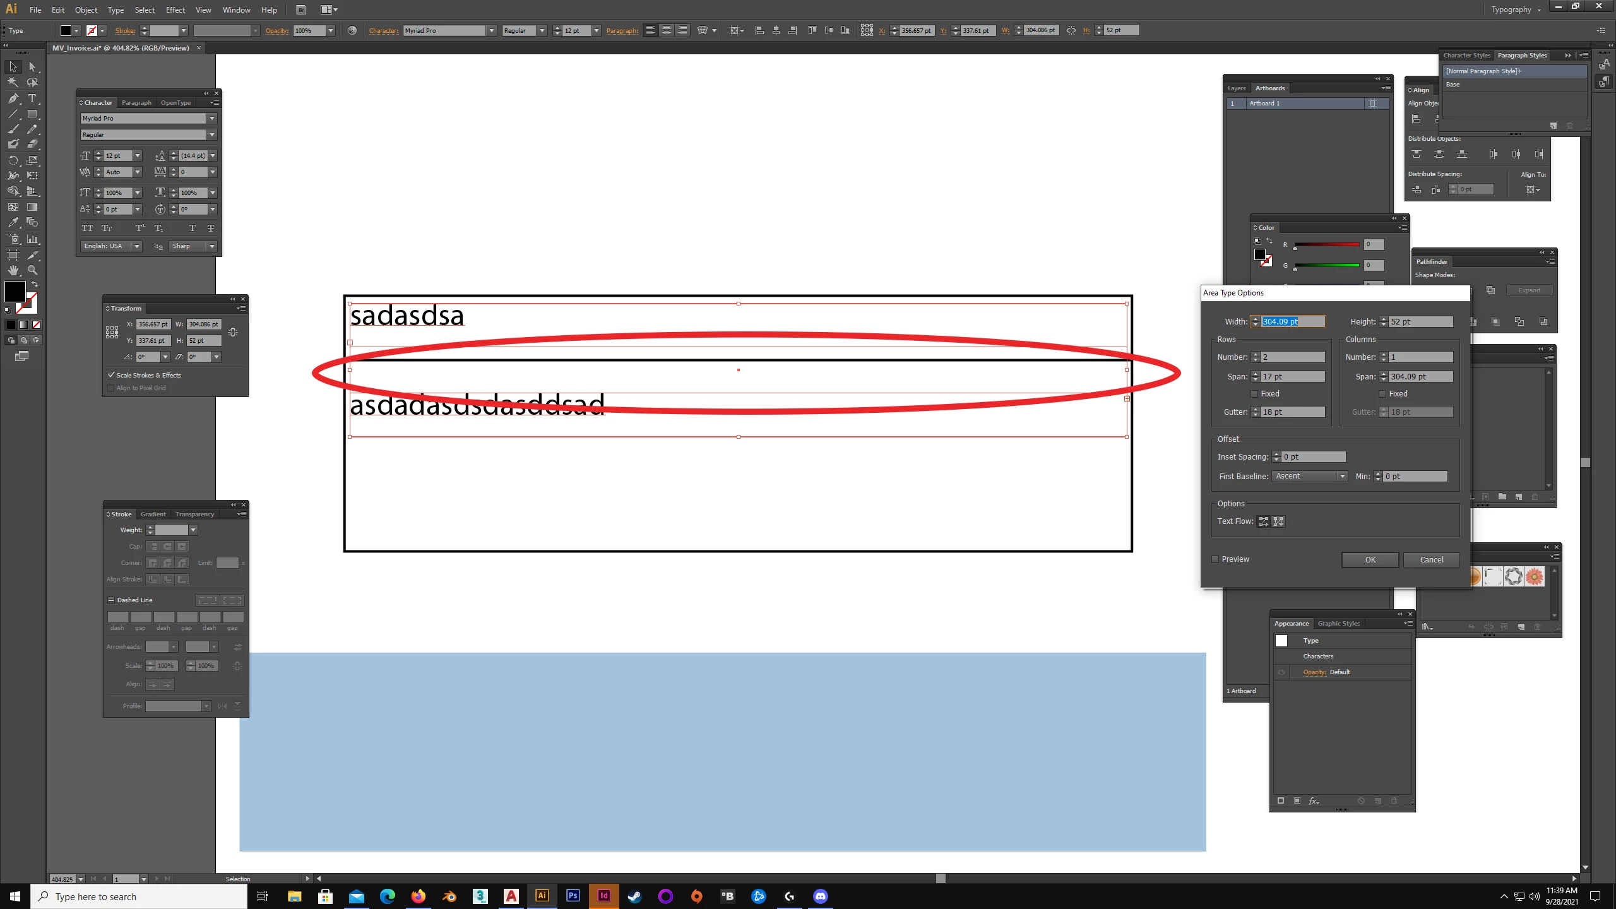Viewport: 1616px width, 909px height.
Task: Open the Myriad Pro font dropdown in Character panel
Action: (x=212, y=119)
